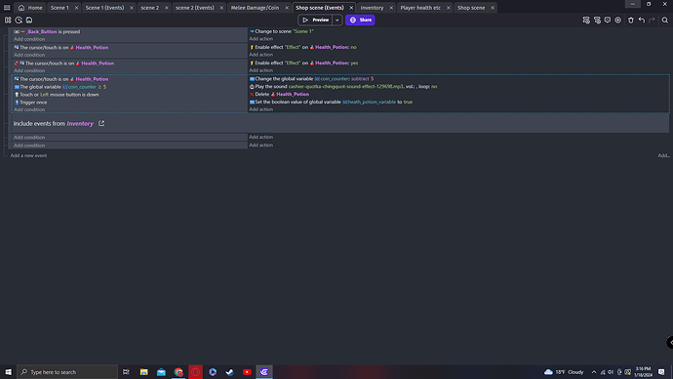Undo the last change

coord(642,20)
